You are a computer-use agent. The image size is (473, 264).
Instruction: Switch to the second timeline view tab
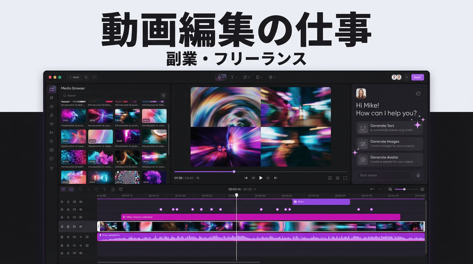tap(71, 189)
